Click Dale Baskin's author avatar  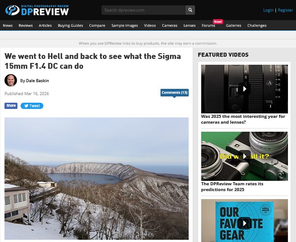coord(11,80)
